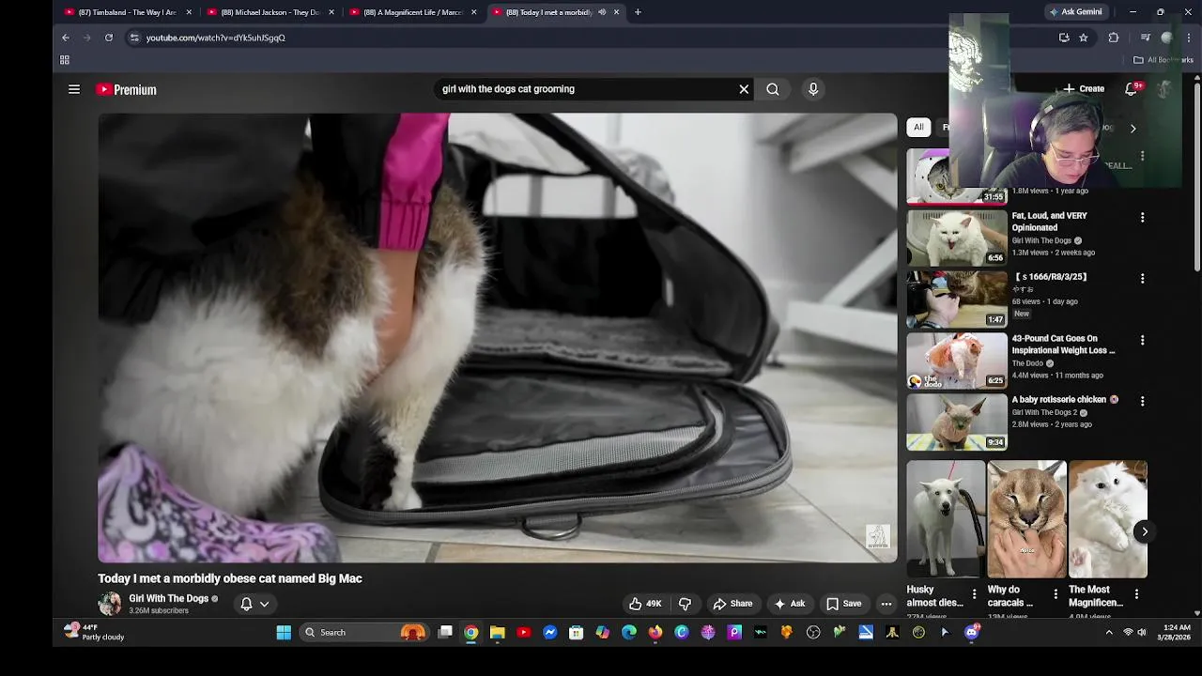Open options for Why do caracals short

click(1056, 594)
